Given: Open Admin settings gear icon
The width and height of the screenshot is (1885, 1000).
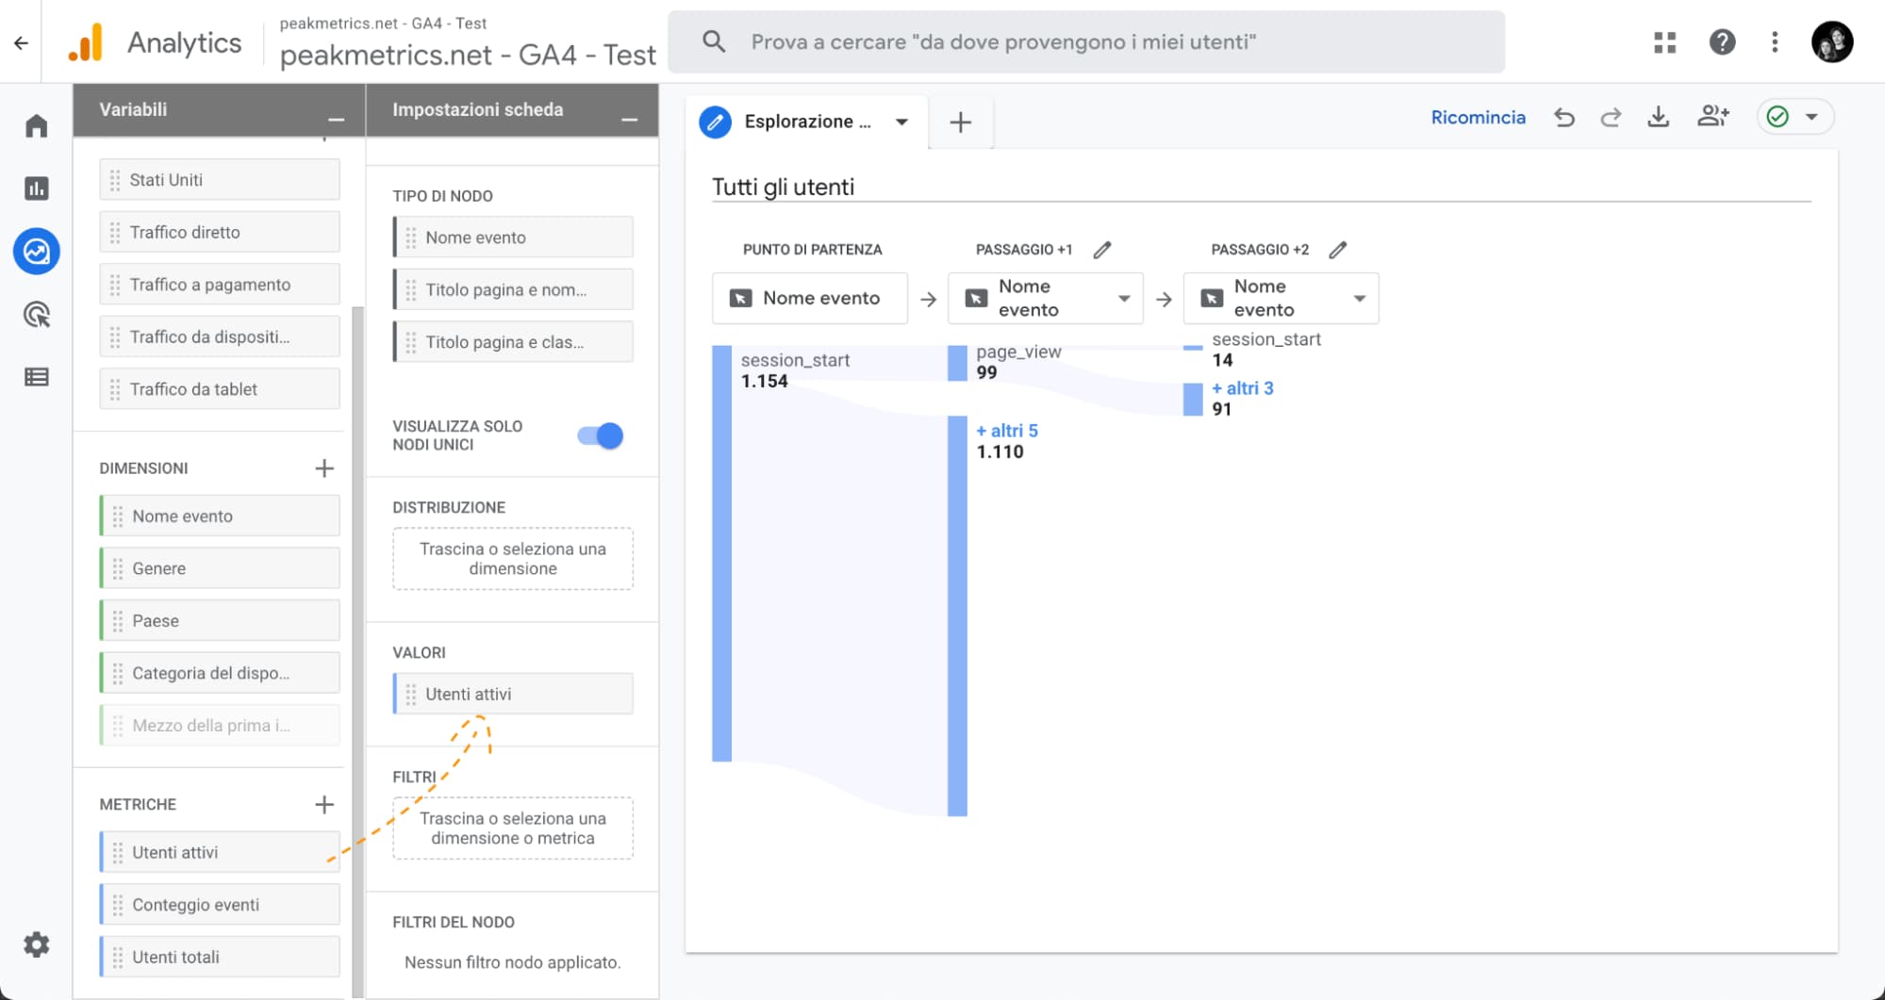Looking at the screenshot, I should point(37,944).
